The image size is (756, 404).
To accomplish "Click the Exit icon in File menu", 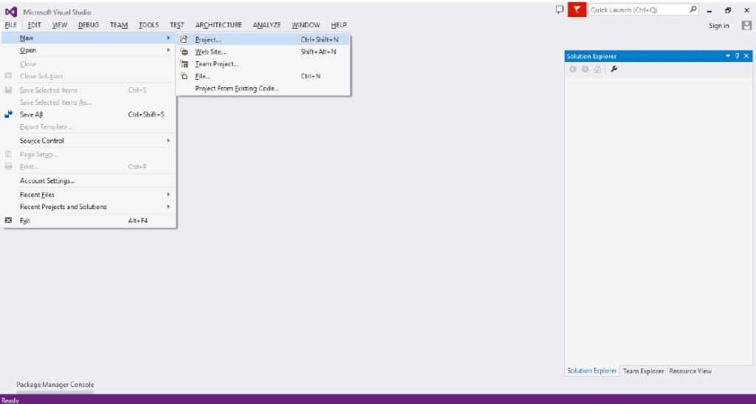I will tap(8, 220).
